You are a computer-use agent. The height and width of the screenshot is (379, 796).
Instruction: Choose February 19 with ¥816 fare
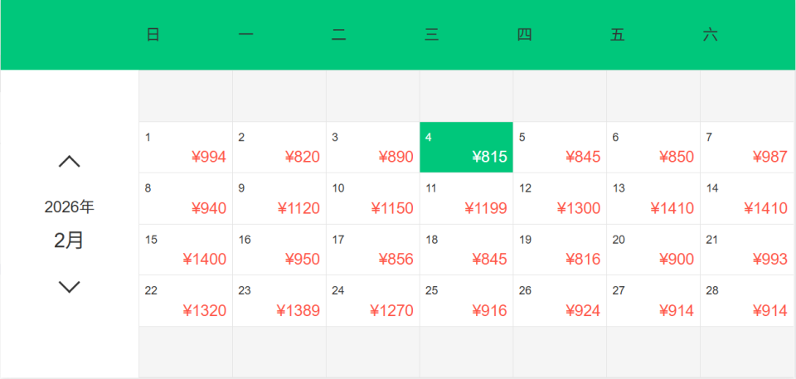(560, 250)
